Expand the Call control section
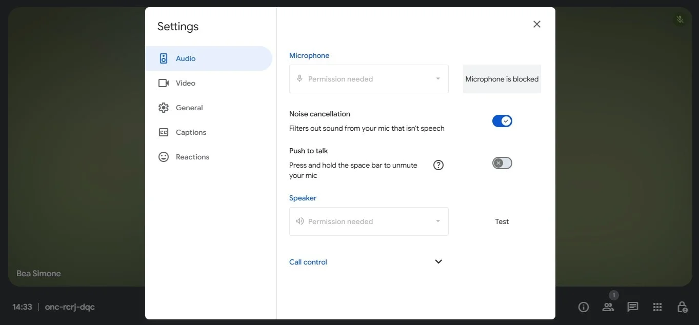This screenshot has width=699, height=325. coord(438,261)
